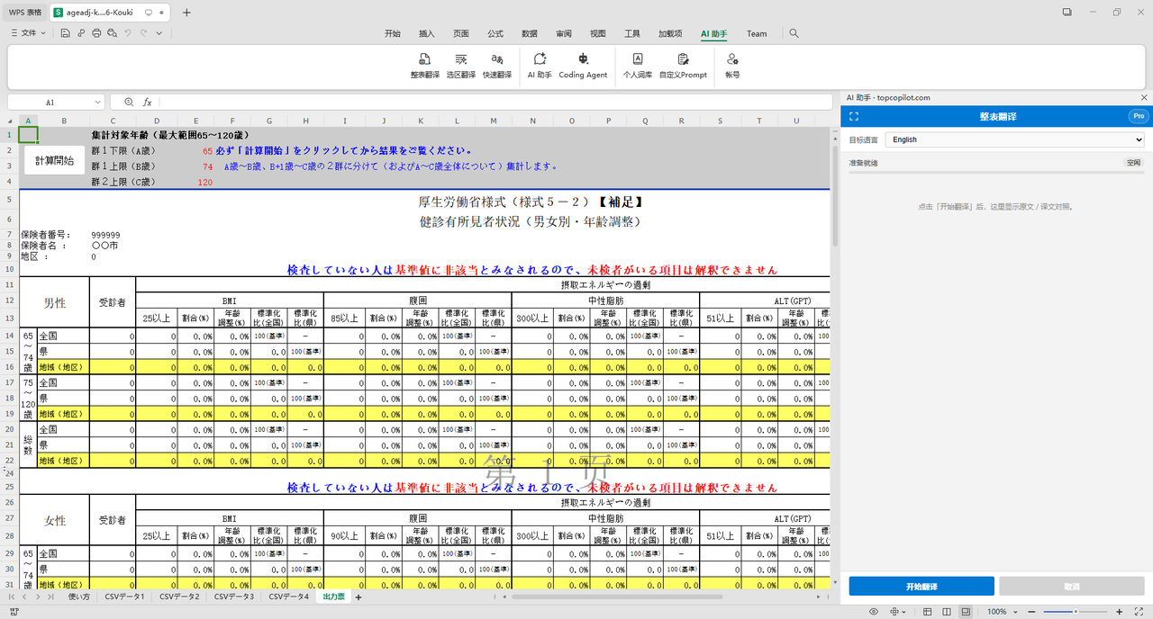Switch to page layout view in the status bar
This screenshot has width=1153, height=619.
point(946,612)
